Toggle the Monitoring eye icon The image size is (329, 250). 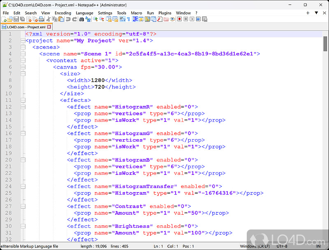(x=173, y=19)
